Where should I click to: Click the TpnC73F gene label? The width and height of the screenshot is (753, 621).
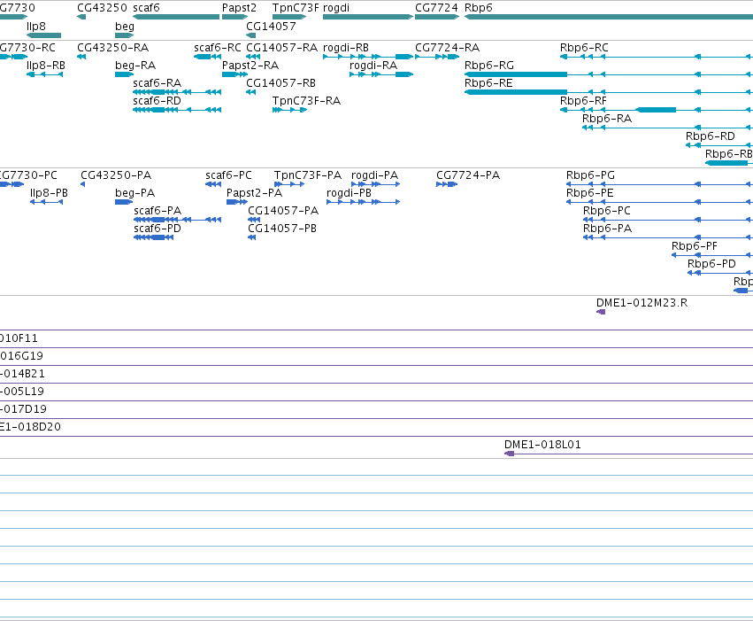(x=296, y=8)
